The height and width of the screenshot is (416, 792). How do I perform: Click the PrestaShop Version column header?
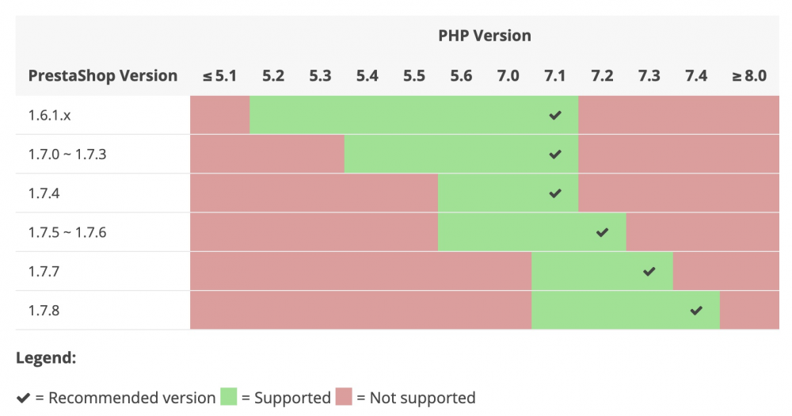[x=103, y=76]
